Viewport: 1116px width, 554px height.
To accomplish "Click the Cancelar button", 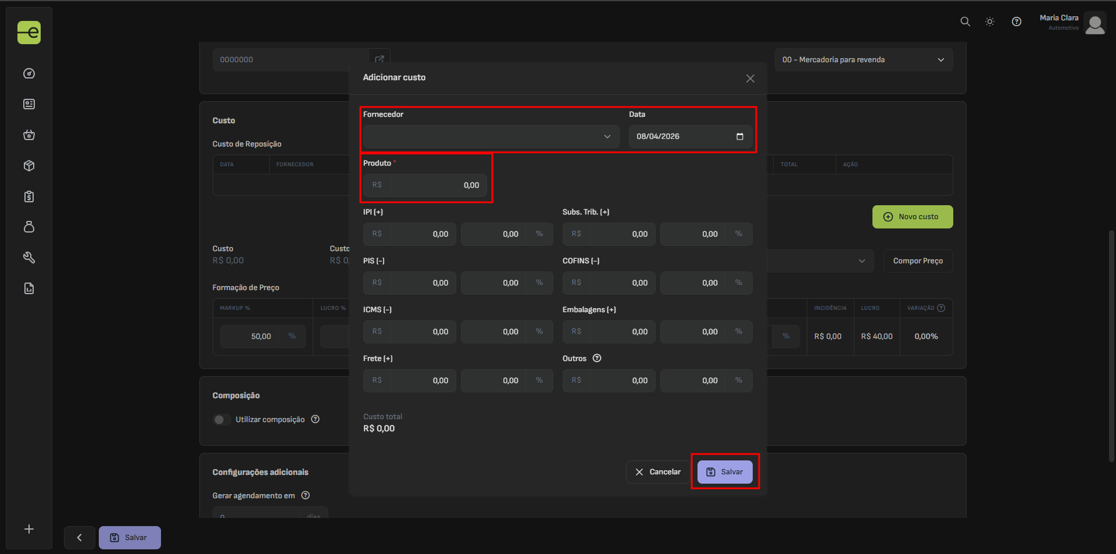I will pos(657,472).
